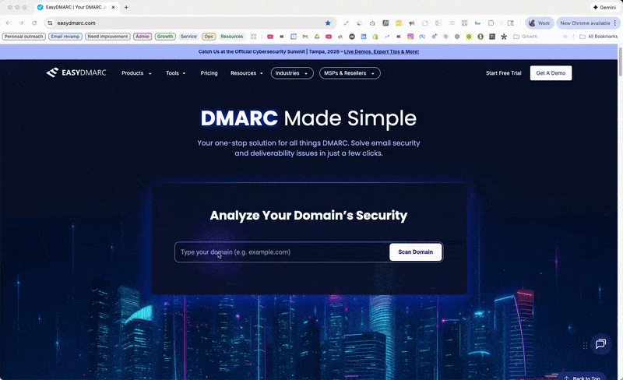623x380 pixels.
Task: Open the Growth tab group chip
Action: (165, 37)
